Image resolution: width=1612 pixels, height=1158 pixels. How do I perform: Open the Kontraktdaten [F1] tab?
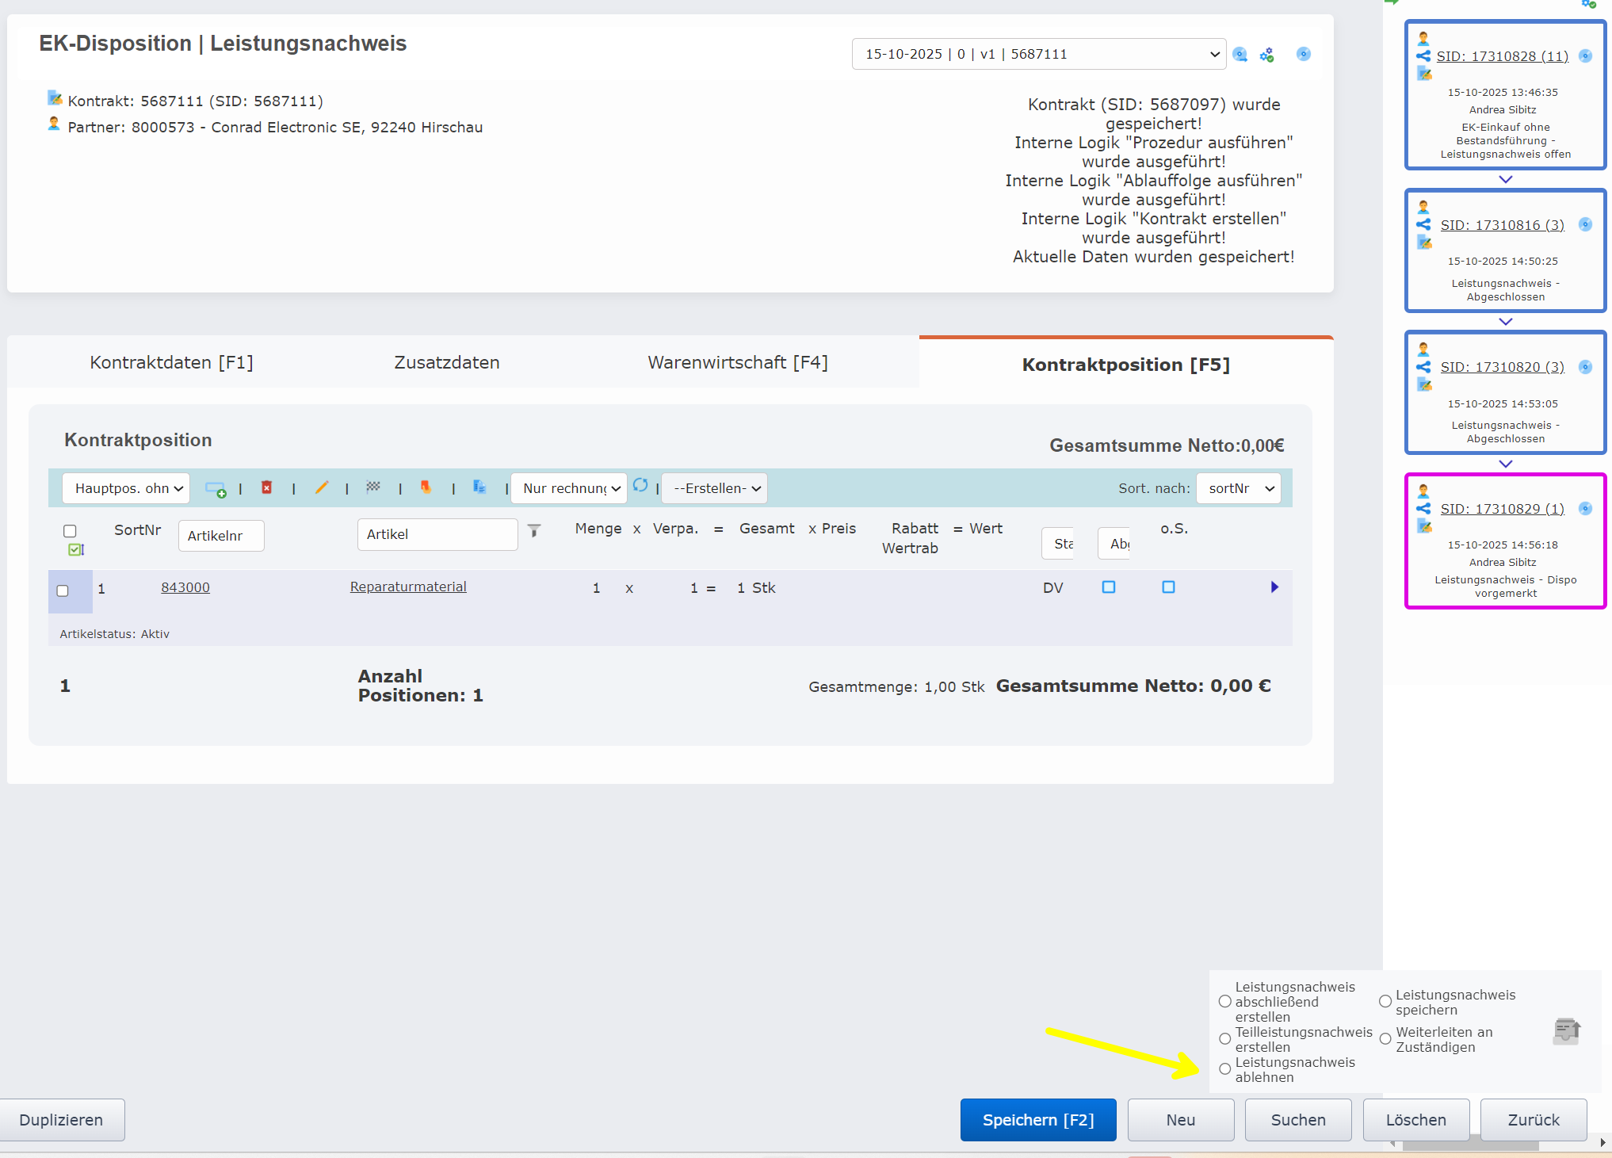(171, 362)
